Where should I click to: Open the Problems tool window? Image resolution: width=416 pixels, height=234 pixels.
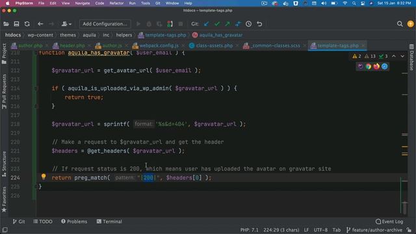coord(74,221)
